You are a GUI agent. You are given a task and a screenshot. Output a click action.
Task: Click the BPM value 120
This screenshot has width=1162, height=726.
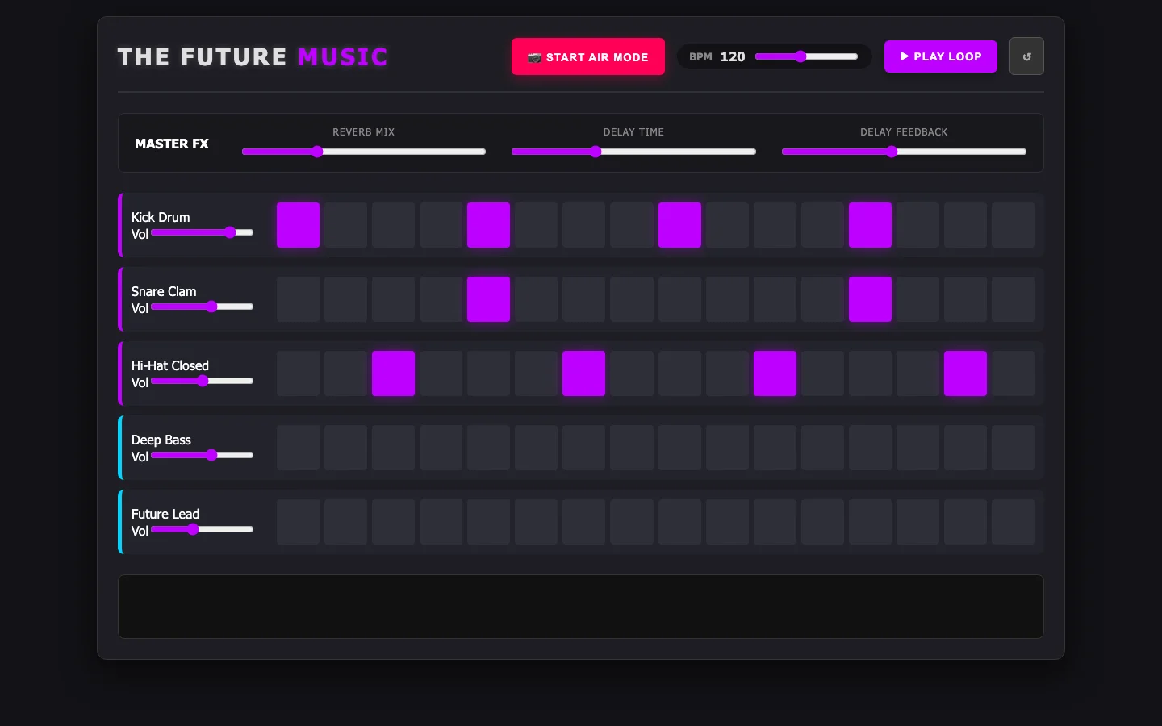733,56
